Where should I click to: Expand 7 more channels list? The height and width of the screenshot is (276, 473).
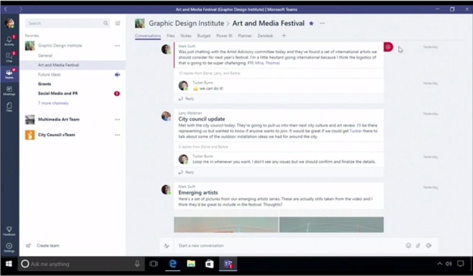(x=53, y=103)
